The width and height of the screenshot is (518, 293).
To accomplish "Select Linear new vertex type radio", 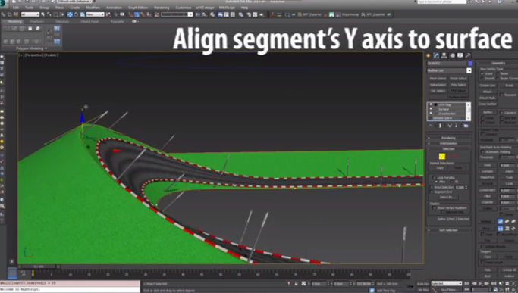I will 482,73.
